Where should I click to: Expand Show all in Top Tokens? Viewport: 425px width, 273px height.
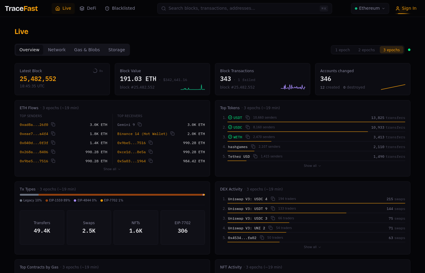[x=312, y=166]
